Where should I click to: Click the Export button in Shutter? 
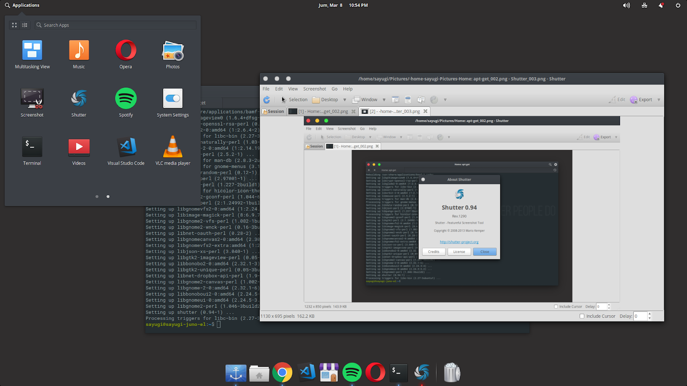(641, 100)
